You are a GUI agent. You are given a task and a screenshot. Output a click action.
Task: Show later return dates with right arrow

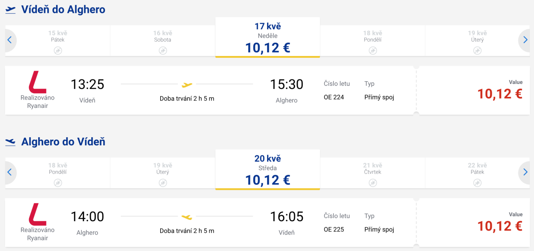click(x=526, y=173)
